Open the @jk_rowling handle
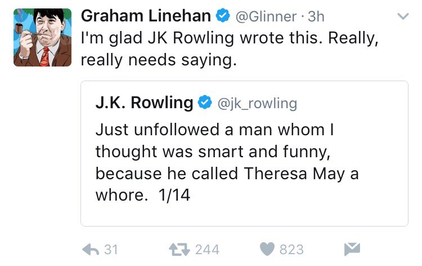Viewport: 422px width, 266px height. click(x=257, y=104)
